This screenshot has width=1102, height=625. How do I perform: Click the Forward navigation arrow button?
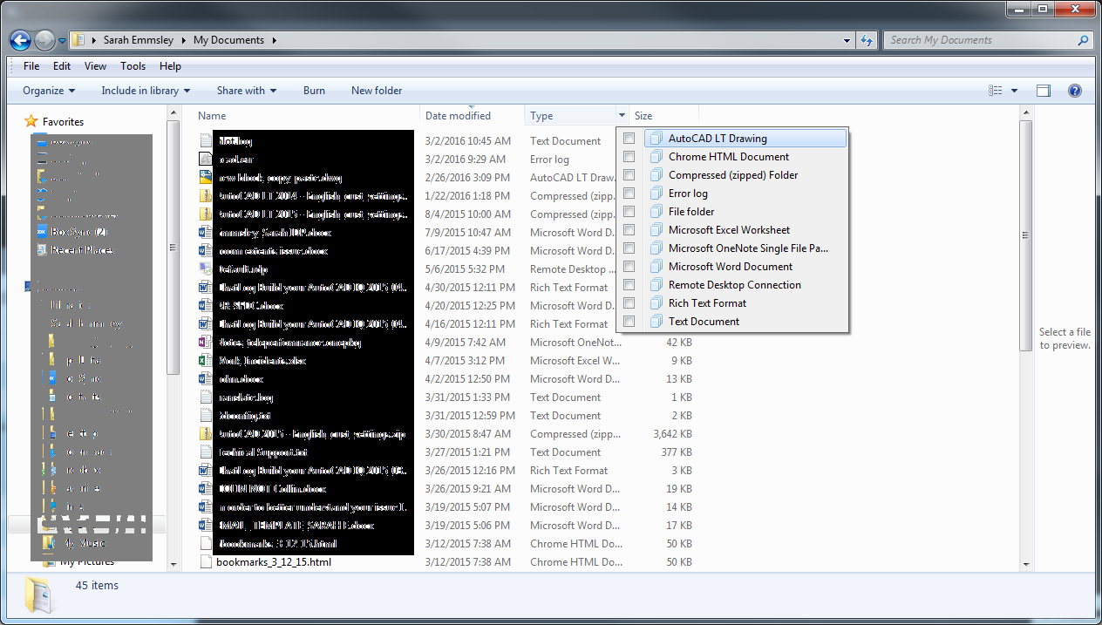[44, 40]
